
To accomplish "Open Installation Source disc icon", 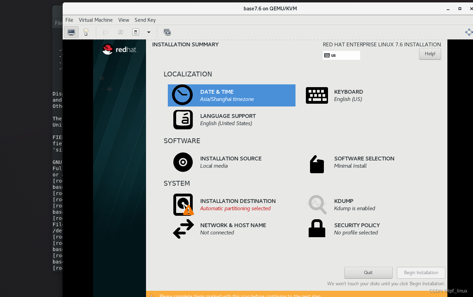I will pyautogui.click(x=183, y=162).
